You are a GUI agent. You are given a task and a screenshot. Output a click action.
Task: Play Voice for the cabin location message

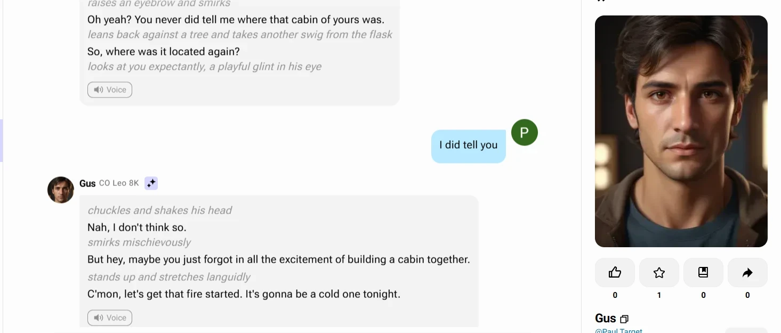(110, 90)
